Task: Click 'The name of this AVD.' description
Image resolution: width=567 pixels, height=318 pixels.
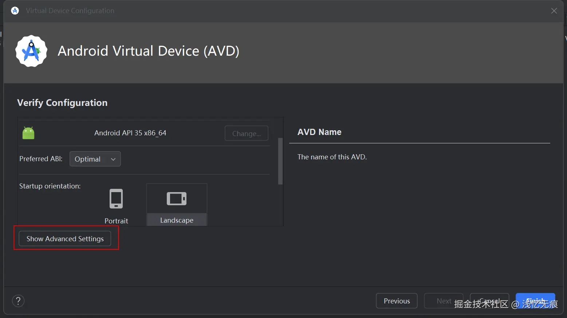Action: point(332,157)
